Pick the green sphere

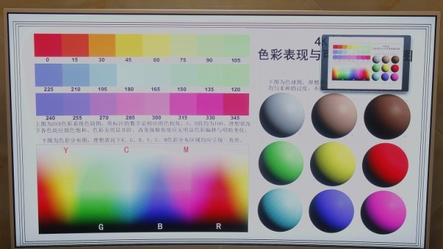[x=281, y=163]
